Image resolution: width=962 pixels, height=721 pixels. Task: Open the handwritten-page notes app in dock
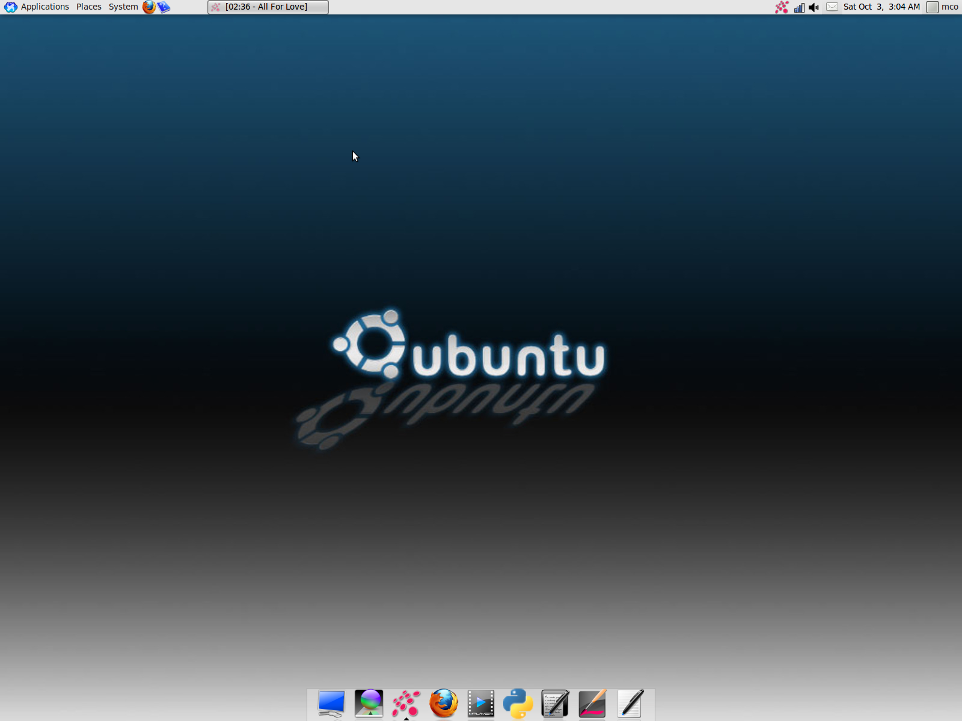[x=555, y=704]
